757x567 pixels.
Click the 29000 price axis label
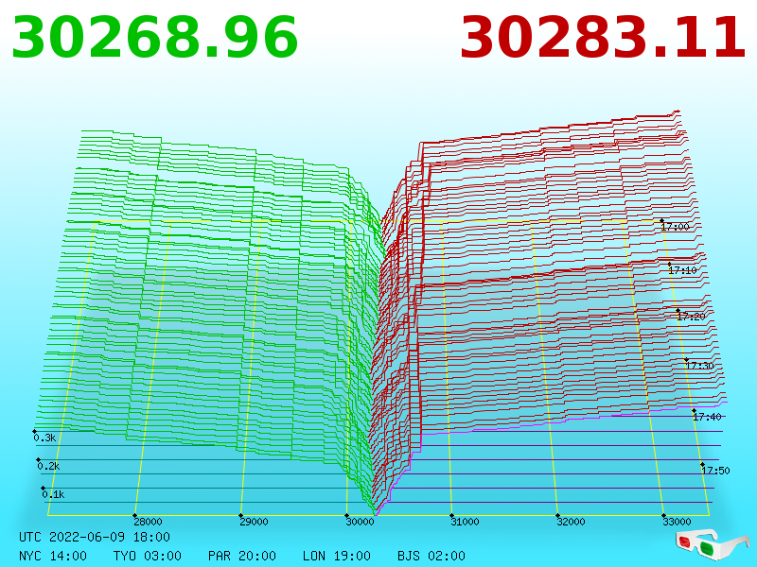click(254, 522)
